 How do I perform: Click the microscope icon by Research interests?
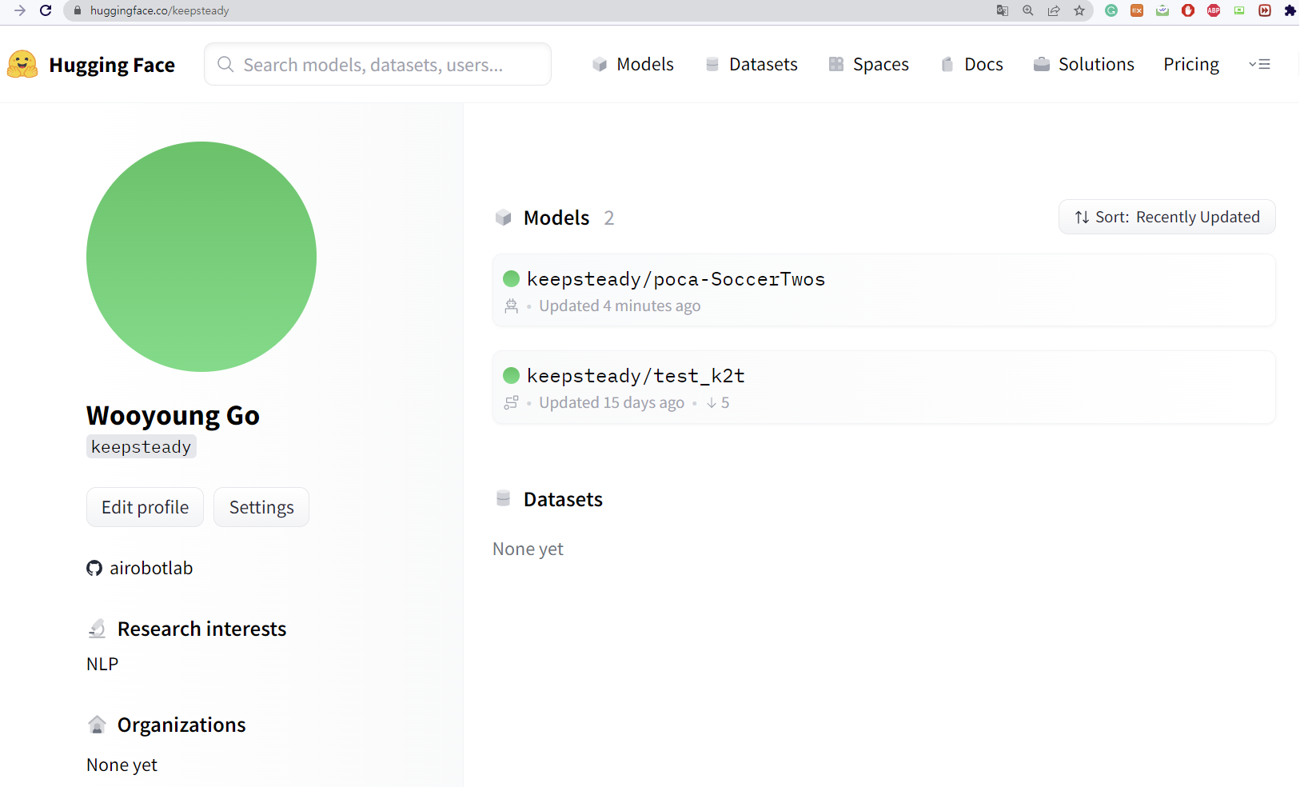pyautogui.click(x=97, y=629)
